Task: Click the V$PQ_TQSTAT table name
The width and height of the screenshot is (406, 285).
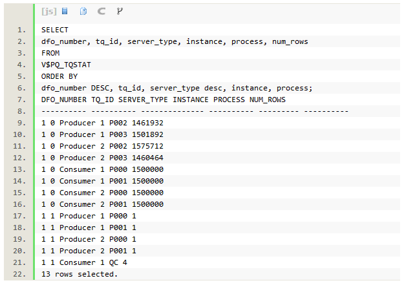Action: coord(65,65)
